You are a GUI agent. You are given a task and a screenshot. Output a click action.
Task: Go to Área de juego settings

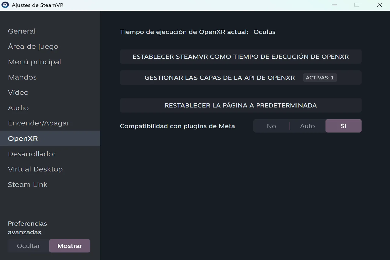(50, 46)
